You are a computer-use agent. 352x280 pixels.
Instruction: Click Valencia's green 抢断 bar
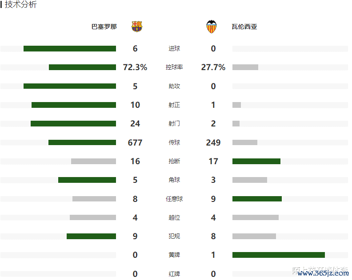(x=256, y=162)
